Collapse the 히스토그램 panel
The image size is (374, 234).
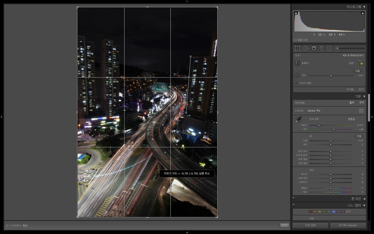[x=364, y=7]
